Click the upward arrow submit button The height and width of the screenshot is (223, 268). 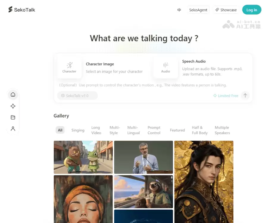tap(245, 95)
